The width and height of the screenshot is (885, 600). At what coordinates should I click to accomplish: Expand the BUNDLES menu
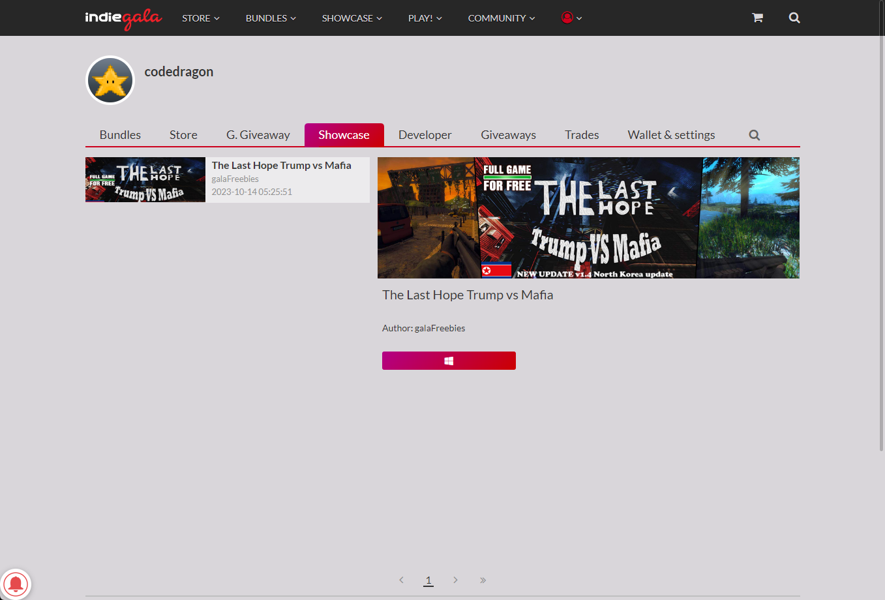tap(271, 18)
